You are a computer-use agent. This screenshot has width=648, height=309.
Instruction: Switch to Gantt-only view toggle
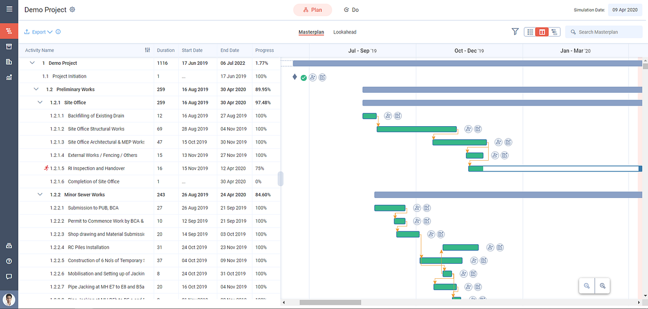pos(555,32)
